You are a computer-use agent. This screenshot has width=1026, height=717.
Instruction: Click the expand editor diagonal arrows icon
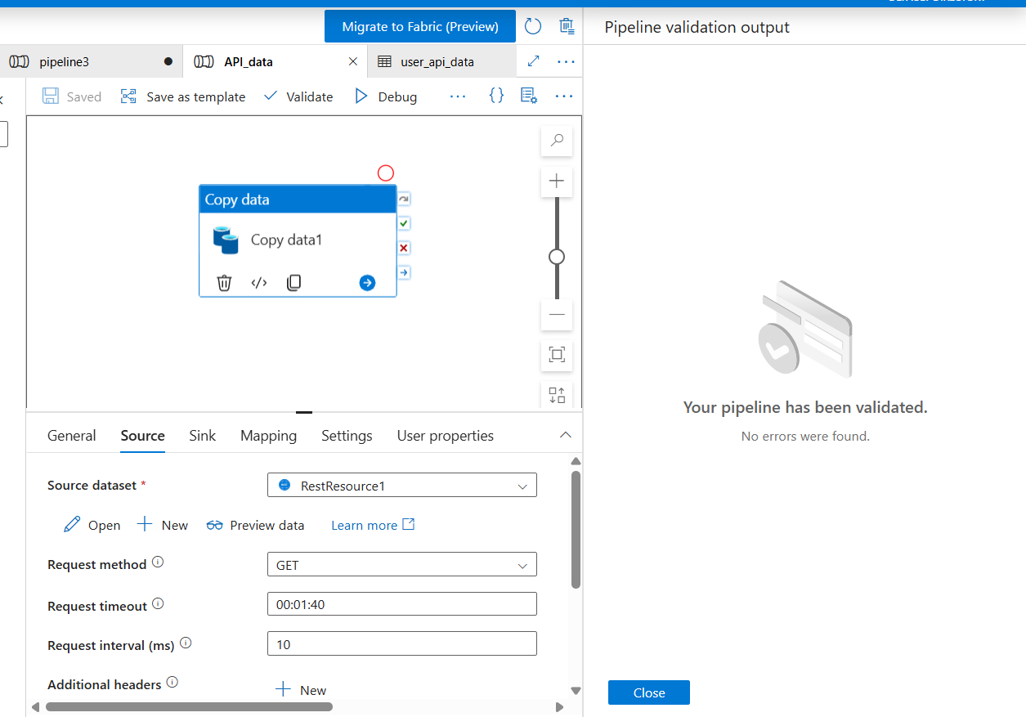click(533, 61)
